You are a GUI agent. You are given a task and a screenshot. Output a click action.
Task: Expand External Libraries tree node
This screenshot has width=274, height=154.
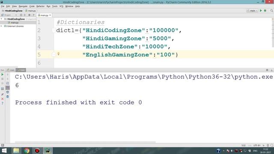pos(1,26)
